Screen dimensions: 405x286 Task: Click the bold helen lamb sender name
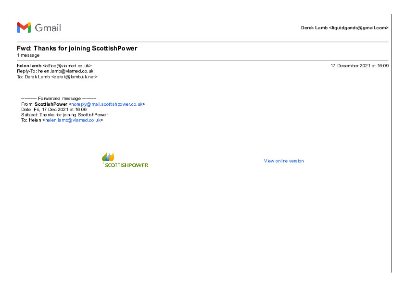29,65
